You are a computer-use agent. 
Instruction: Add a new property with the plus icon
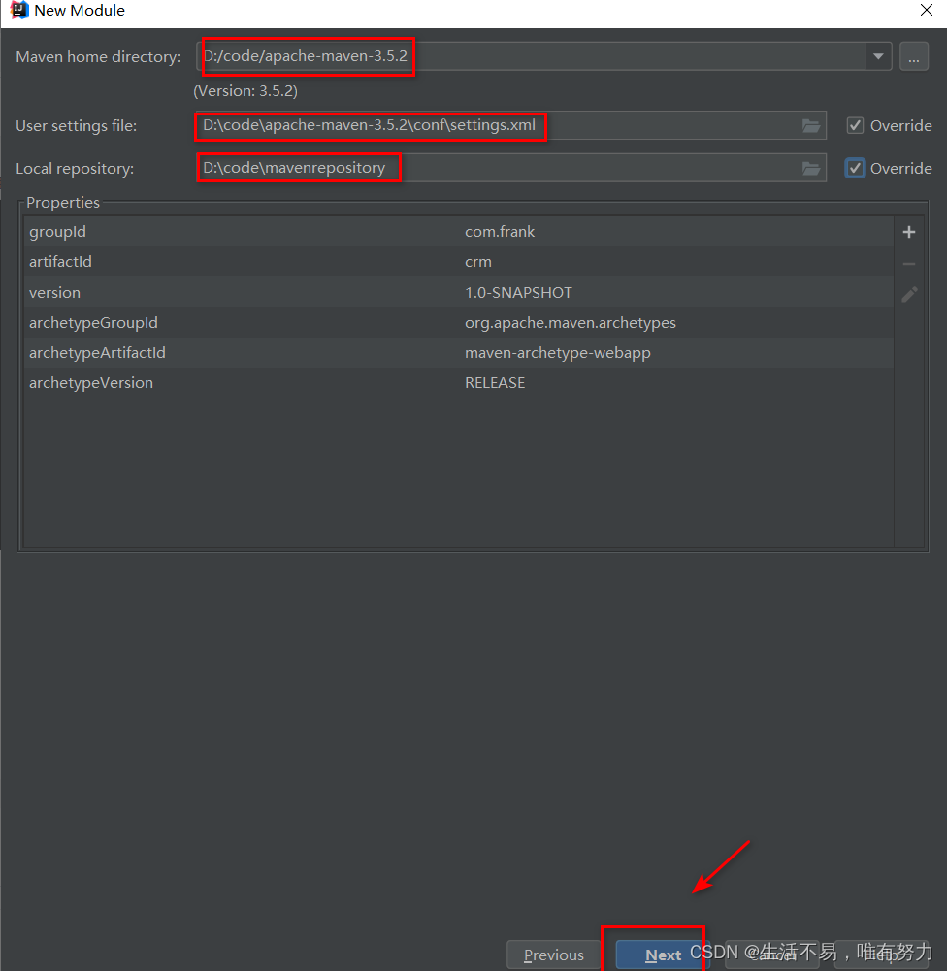[908, 232]
